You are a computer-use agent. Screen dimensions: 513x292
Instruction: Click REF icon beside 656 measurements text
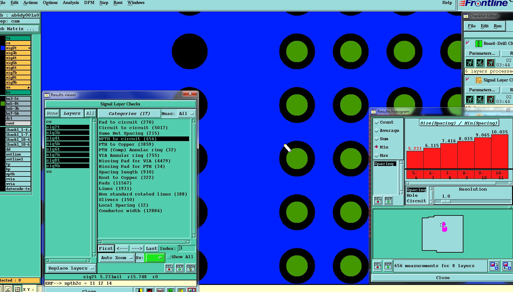[x=388, y=266]
